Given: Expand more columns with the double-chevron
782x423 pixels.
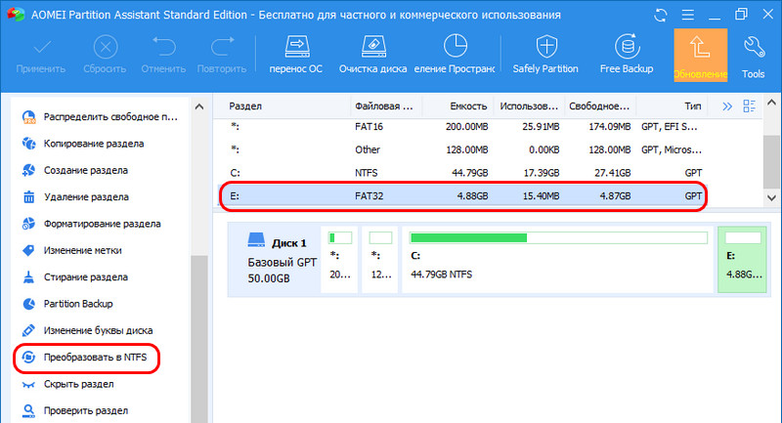Looking at the screenshot, I should pos(727,106).
